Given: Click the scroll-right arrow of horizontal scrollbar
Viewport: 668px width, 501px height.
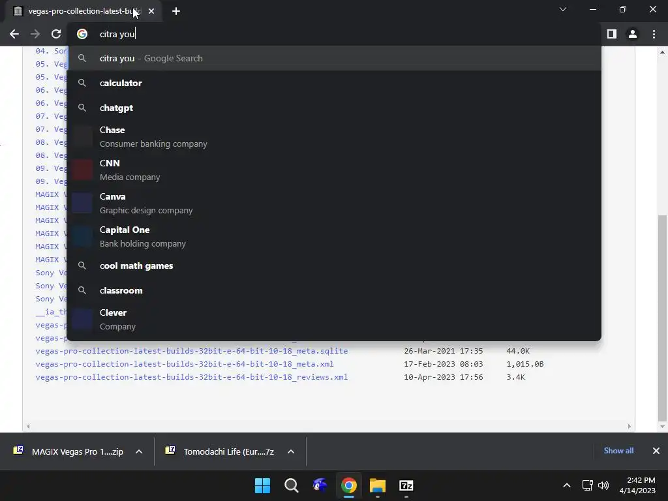Looking at the screenshot, I should (630, 426).
